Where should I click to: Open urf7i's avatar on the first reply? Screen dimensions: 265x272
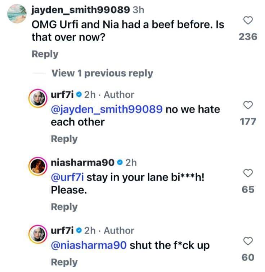39,98
